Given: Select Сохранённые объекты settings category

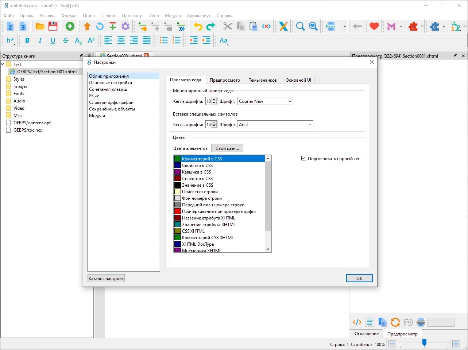Looking at the screenshot, I should pyautogui.click(x=124, y=109).
